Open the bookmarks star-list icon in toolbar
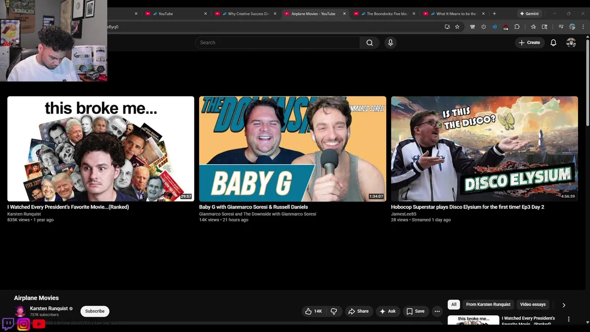This screenshot has height=332, width=590. pyautogui.click(x=533, y=27)
